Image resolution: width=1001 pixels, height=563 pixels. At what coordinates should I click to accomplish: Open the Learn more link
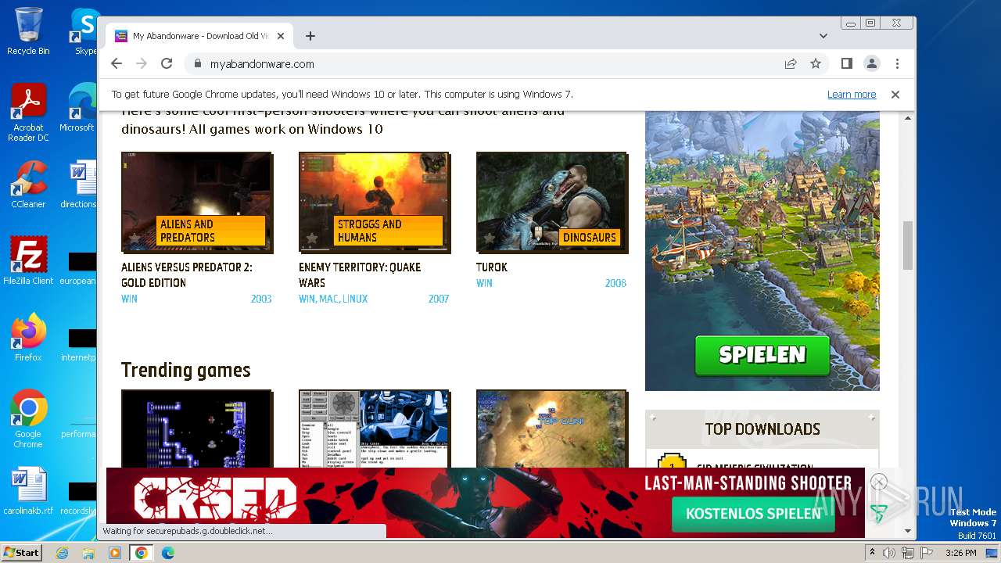tap(852, 95)
